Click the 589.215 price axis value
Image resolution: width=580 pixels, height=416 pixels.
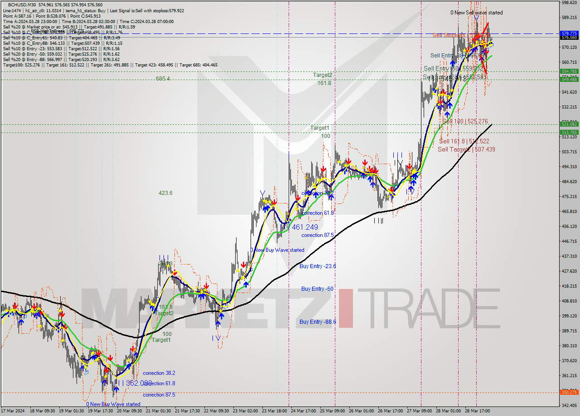point(570,17)
